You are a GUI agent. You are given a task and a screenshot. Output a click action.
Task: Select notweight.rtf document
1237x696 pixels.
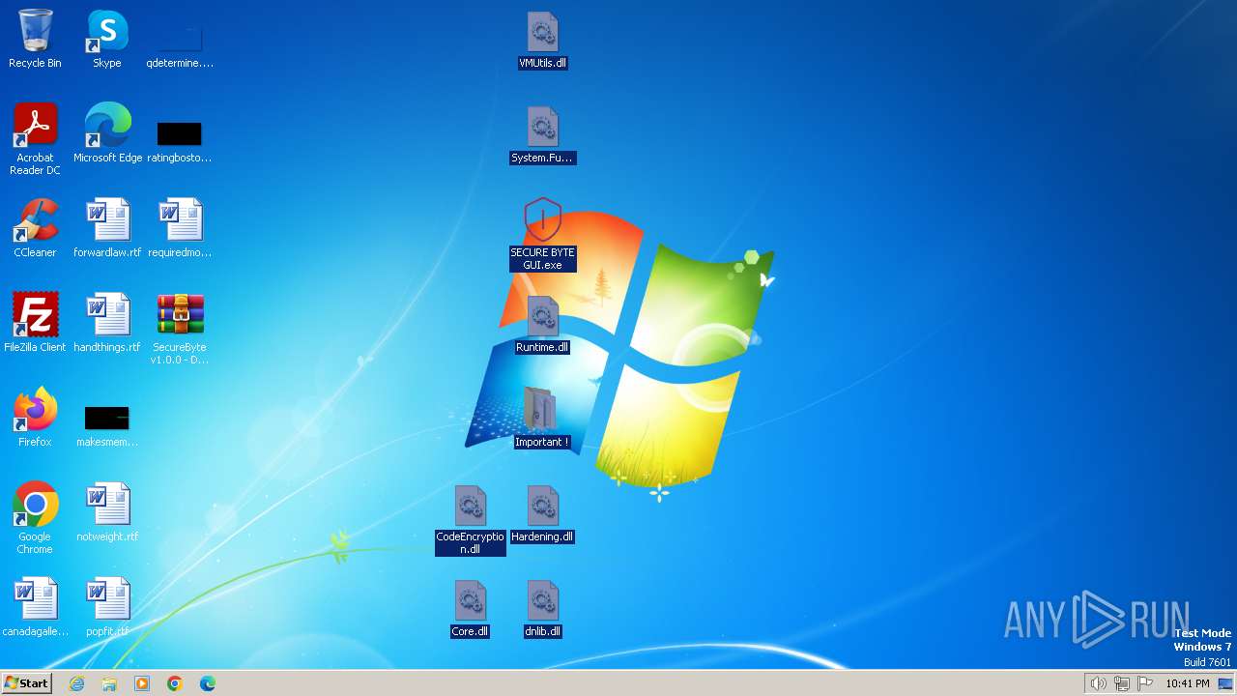(x=107, y=513)
